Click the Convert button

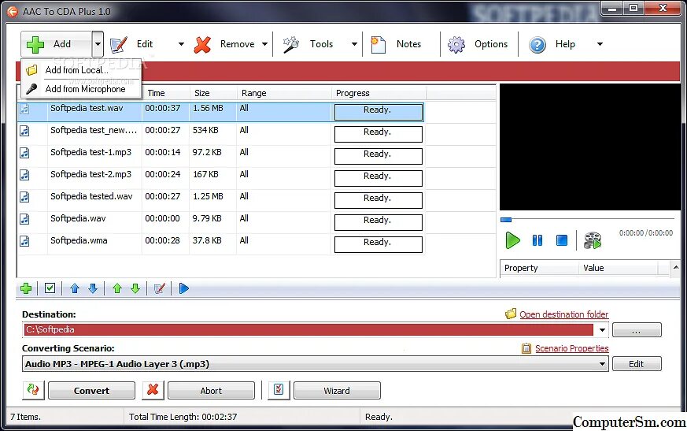91,391
